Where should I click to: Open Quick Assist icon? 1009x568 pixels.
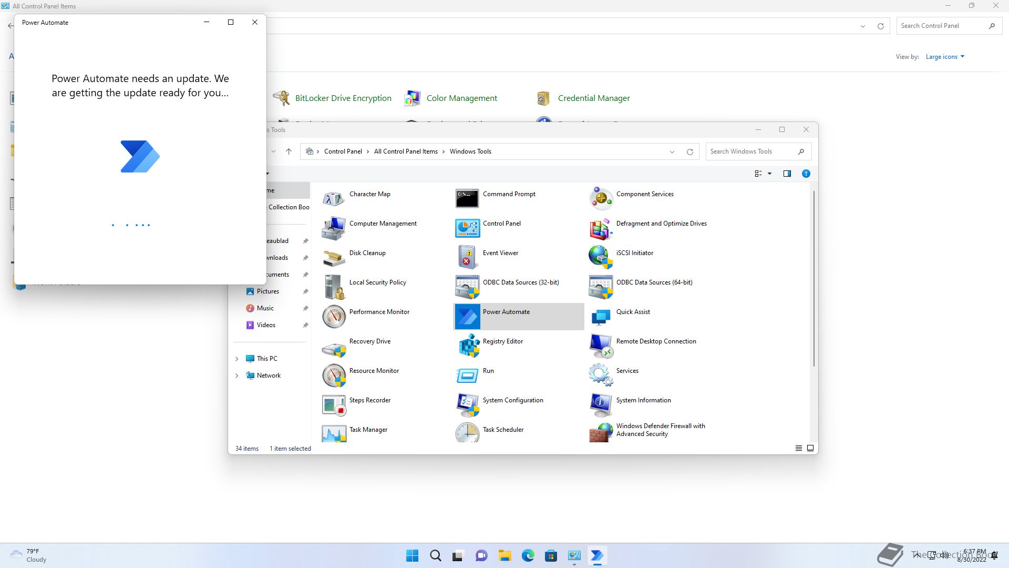point(601,317)
